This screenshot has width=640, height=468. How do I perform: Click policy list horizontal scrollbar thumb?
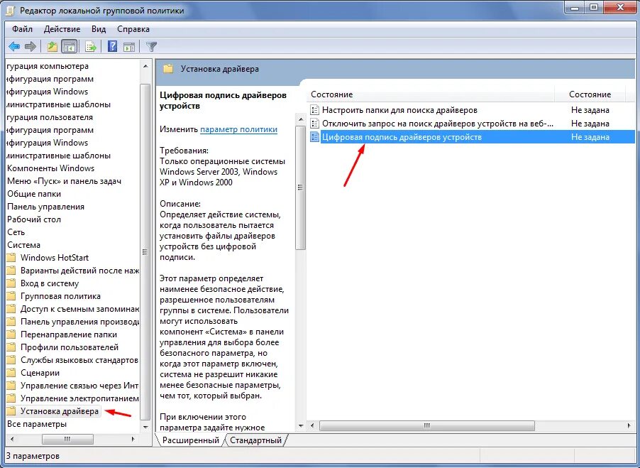tap(427, 425)
